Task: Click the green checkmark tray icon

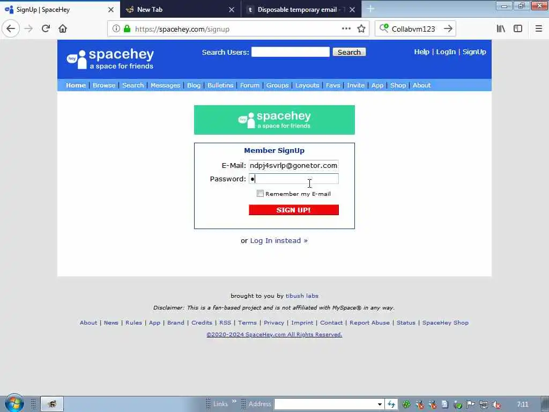Action: (x=458, y=404)
